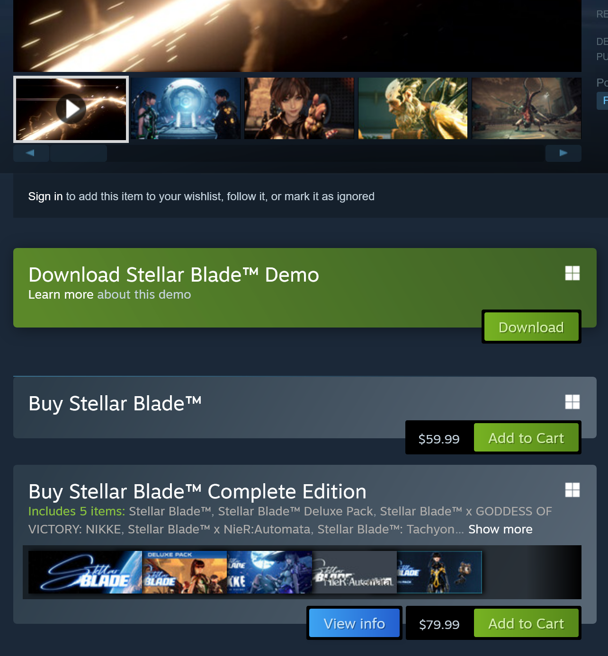Open the screenshot of the circular gate
This screenshot has width=608, height=656.
(186, 108)
